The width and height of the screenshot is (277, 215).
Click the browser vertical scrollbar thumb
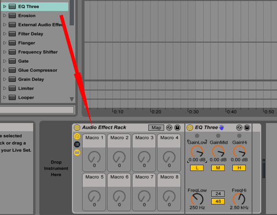click(72, 12)
